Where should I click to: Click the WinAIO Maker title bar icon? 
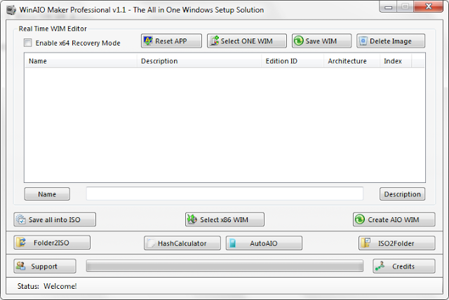(11, 10)
